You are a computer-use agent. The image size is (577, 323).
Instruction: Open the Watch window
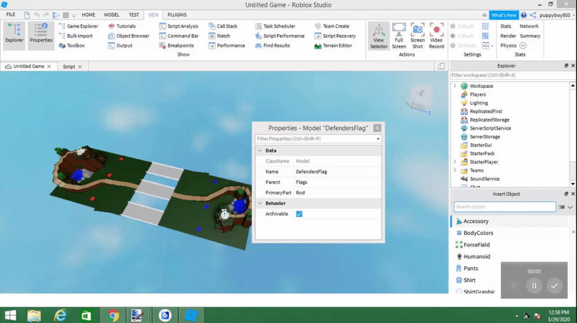click(x=219, y=36)
